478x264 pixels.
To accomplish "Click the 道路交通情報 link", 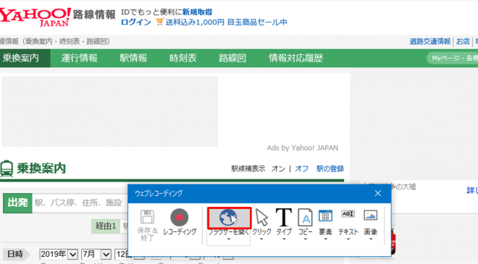I will (429, 41).
